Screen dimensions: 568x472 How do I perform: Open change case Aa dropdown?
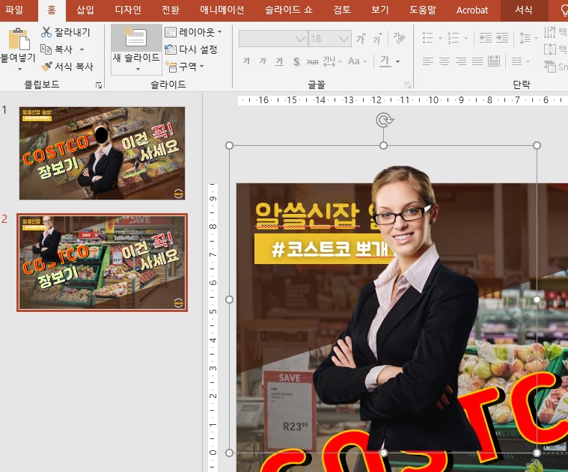coord(357,61)
